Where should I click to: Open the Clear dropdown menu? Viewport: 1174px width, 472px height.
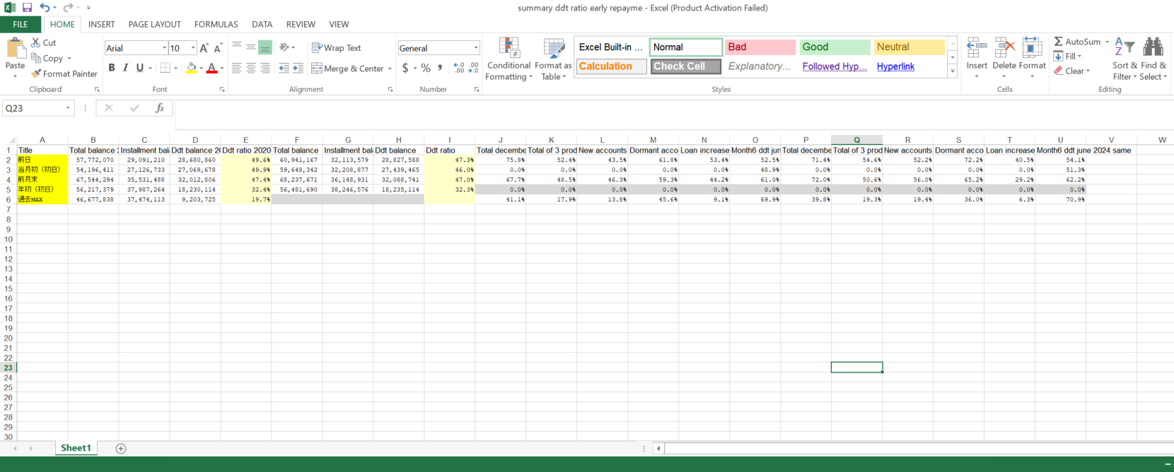[1072, 71]
